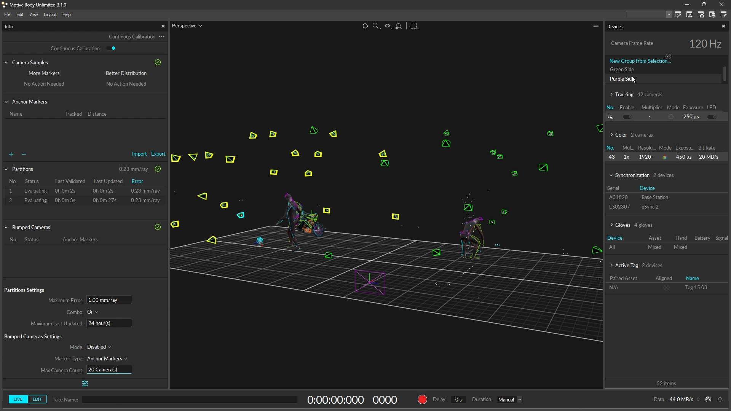Click the Take Name input field
The image size is (731, 411).
(x=190, y=400)
